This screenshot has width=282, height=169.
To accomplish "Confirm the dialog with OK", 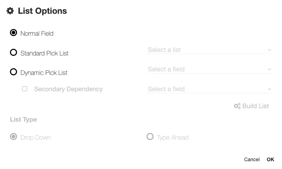I will 270,159.
